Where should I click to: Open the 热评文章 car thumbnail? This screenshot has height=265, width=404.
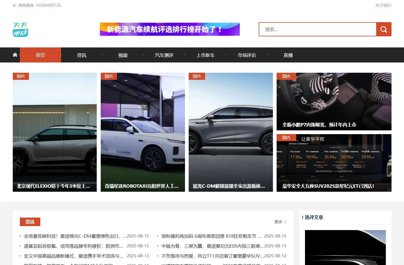point(345,247)
